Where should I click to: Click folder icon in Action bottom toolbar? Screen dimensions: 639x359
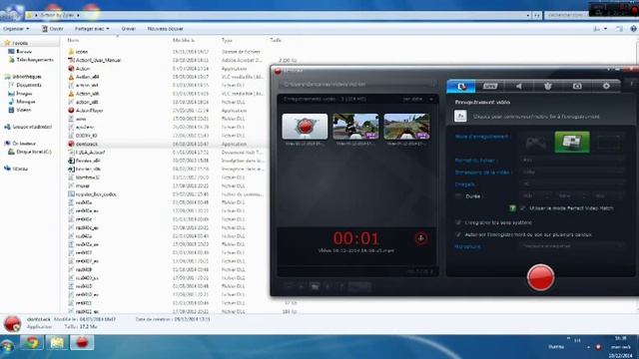pos(315,286)
